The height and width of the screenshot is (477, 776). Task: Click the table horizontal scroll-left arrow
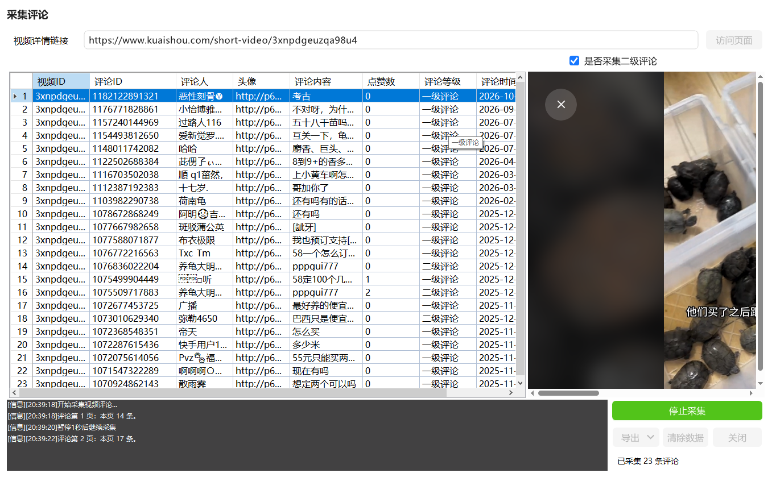tap(14, 393)
